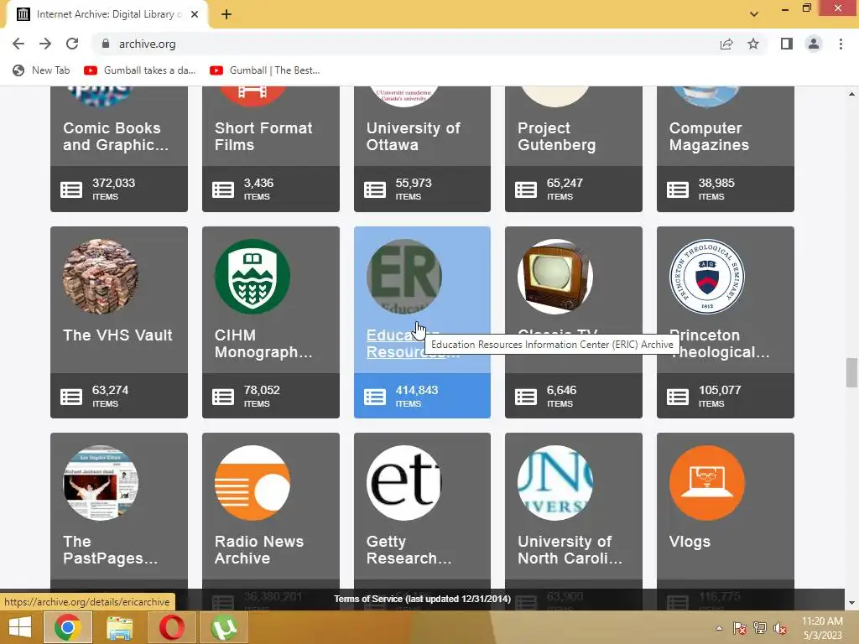Click University of North Caroli... title

(x=570, y=550)
